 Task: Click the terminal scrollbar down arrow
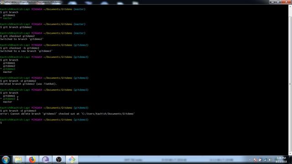click(290, 154)
